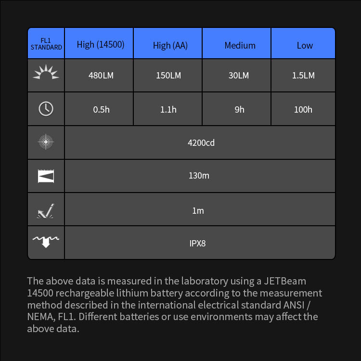Click the 480LM brightness cell
The height and width of the screenshot is (361, 361).
[101, 76]
